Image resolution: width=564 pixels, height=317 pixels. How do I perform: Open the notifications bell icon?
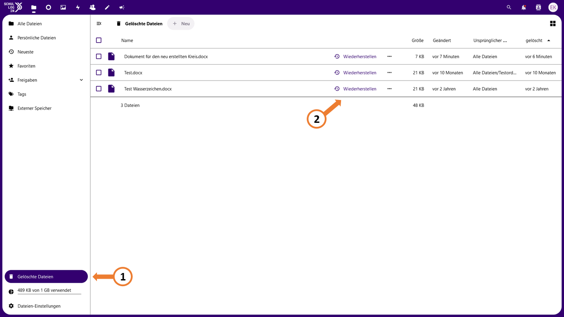tap(523, 7)
